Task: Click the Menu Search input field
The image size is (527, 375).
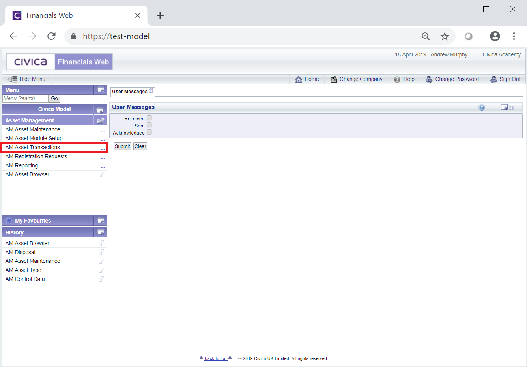Action: (x=25, y=99)
